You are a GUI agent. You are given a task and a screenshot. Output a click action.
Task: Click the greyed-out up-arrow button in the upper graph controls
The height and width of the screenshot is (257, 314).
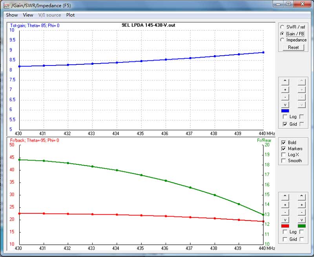coord(301,82)
